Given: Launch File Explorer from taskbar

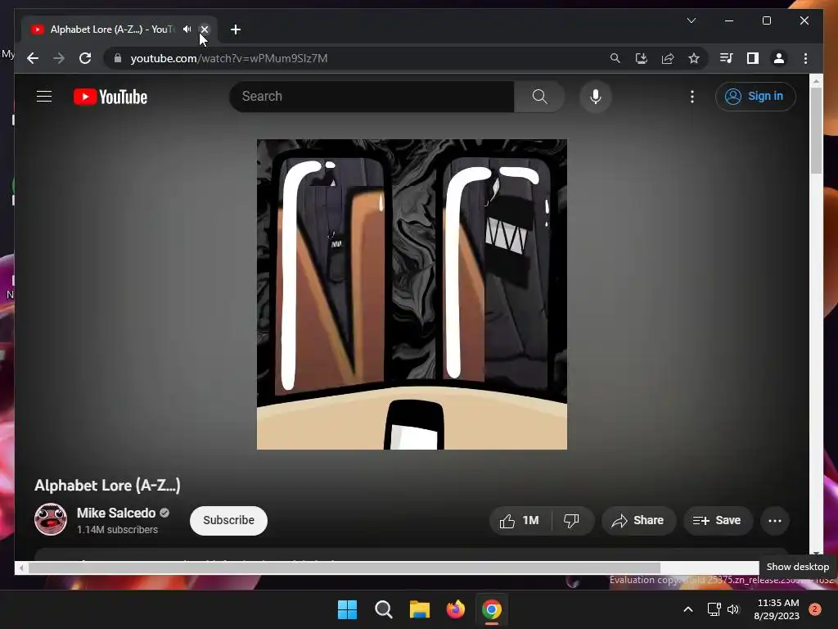Looking at the screenshot, I should tap(420, 609).
